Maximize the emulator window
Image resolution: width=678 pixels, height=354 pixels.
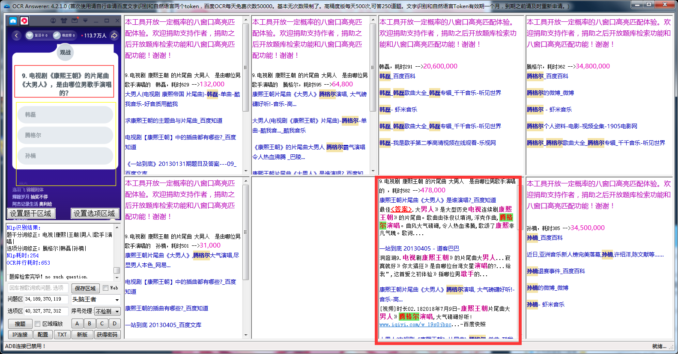[x=107, y=21]
